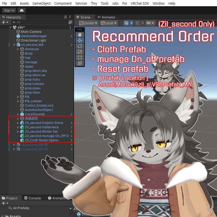
Task: Switch to the Animator tab
Action: point(106,17)
